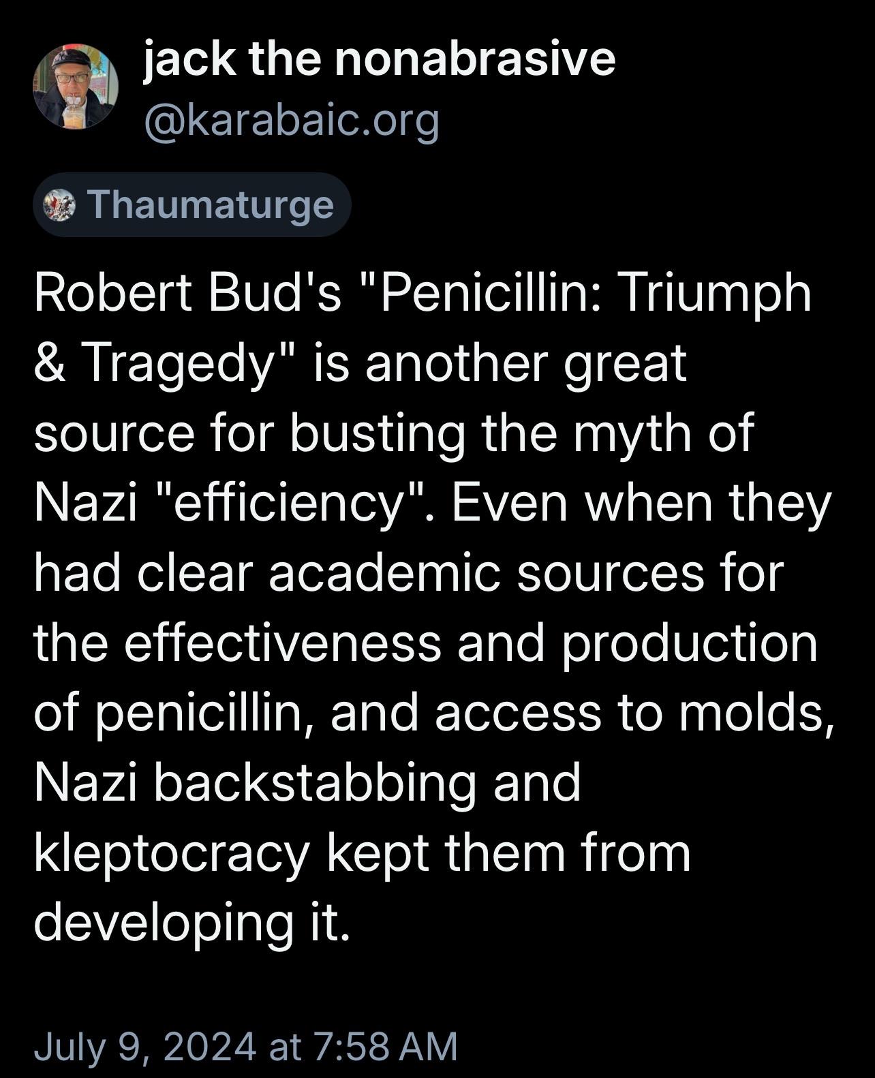Click the word "kleptocracy" in the post
This screenshot has height=1078, width=875.
[172, 852]
